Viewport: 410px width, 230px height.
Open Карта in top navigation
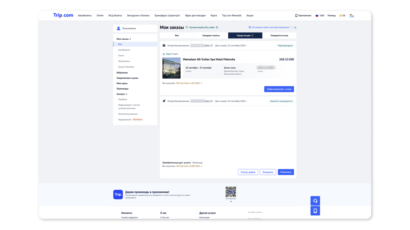(x=214, y=15)
